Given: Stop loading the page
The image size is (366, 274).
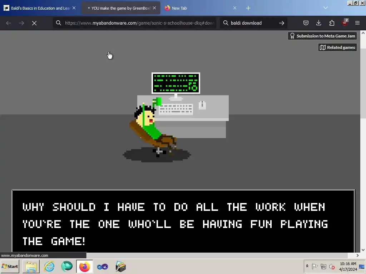Looking at the screenshot, I should click(34, 23).
